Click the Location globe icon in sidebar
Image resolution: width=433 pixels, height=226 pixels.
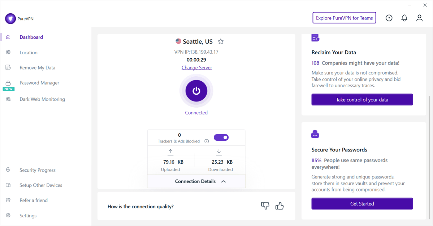8,52
